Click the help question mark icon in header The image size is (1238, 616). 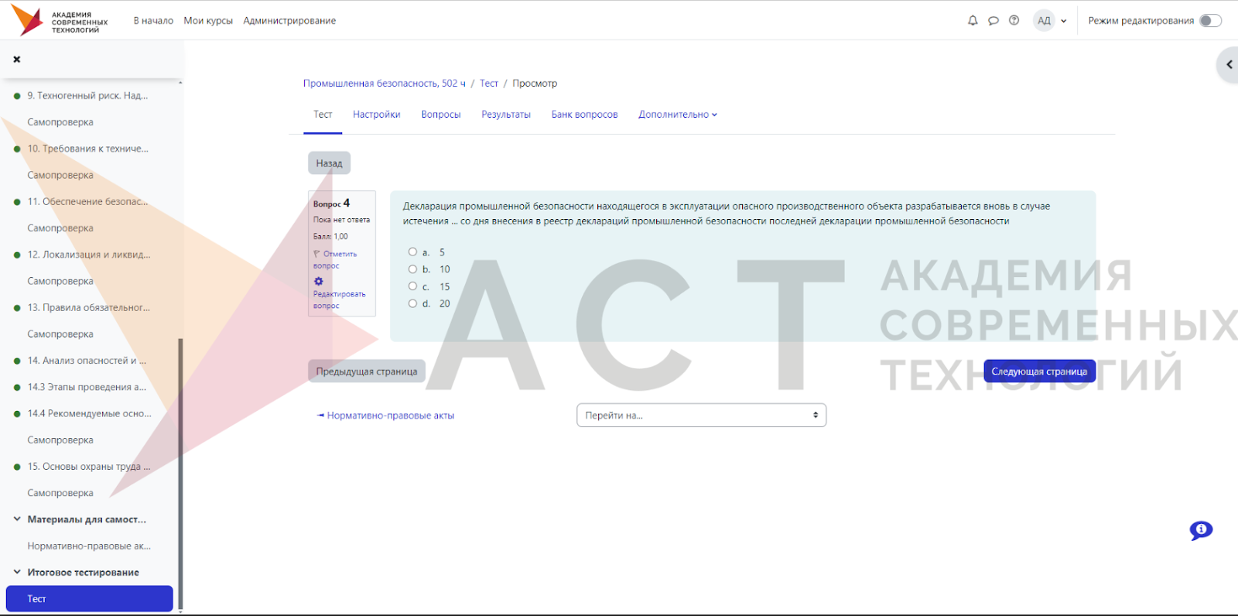coord(1014,21)
